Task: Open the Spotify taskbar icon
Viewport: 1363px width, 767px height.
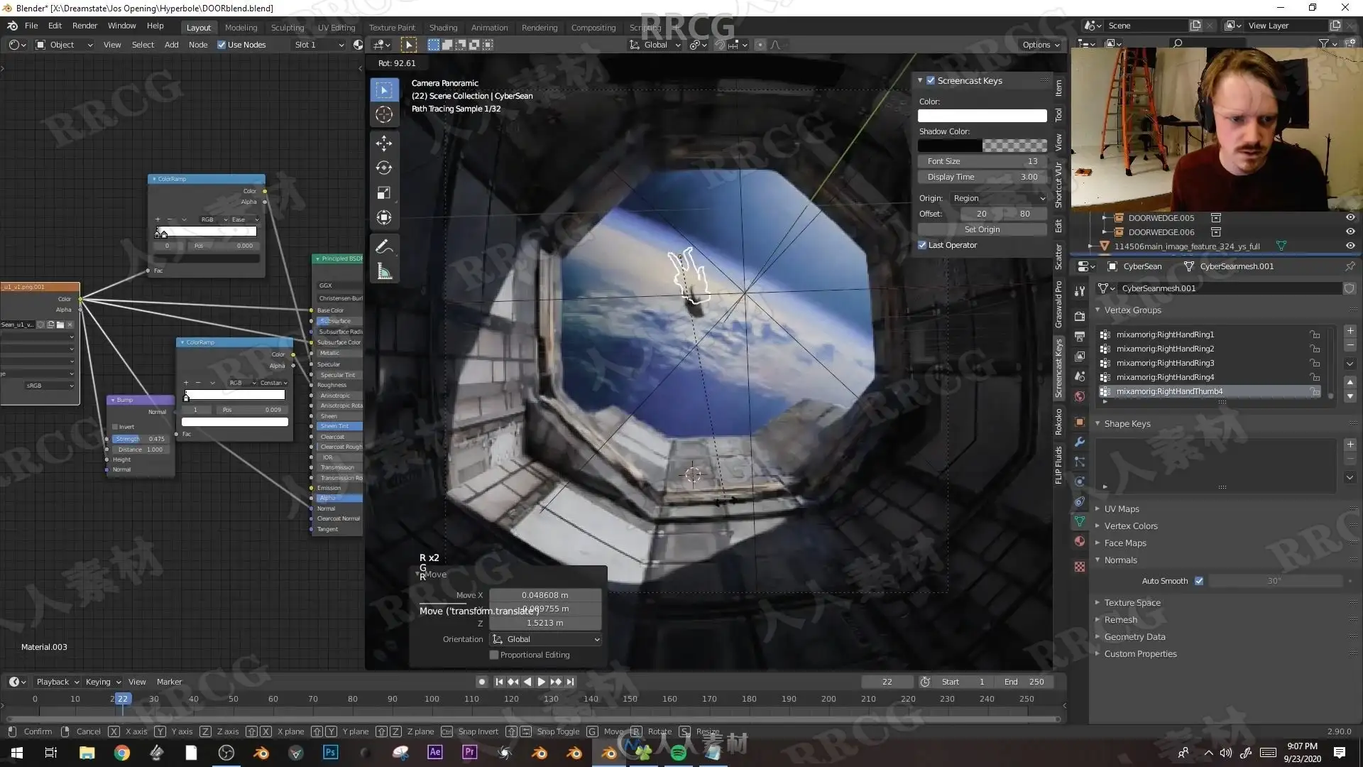Action: 678,753
